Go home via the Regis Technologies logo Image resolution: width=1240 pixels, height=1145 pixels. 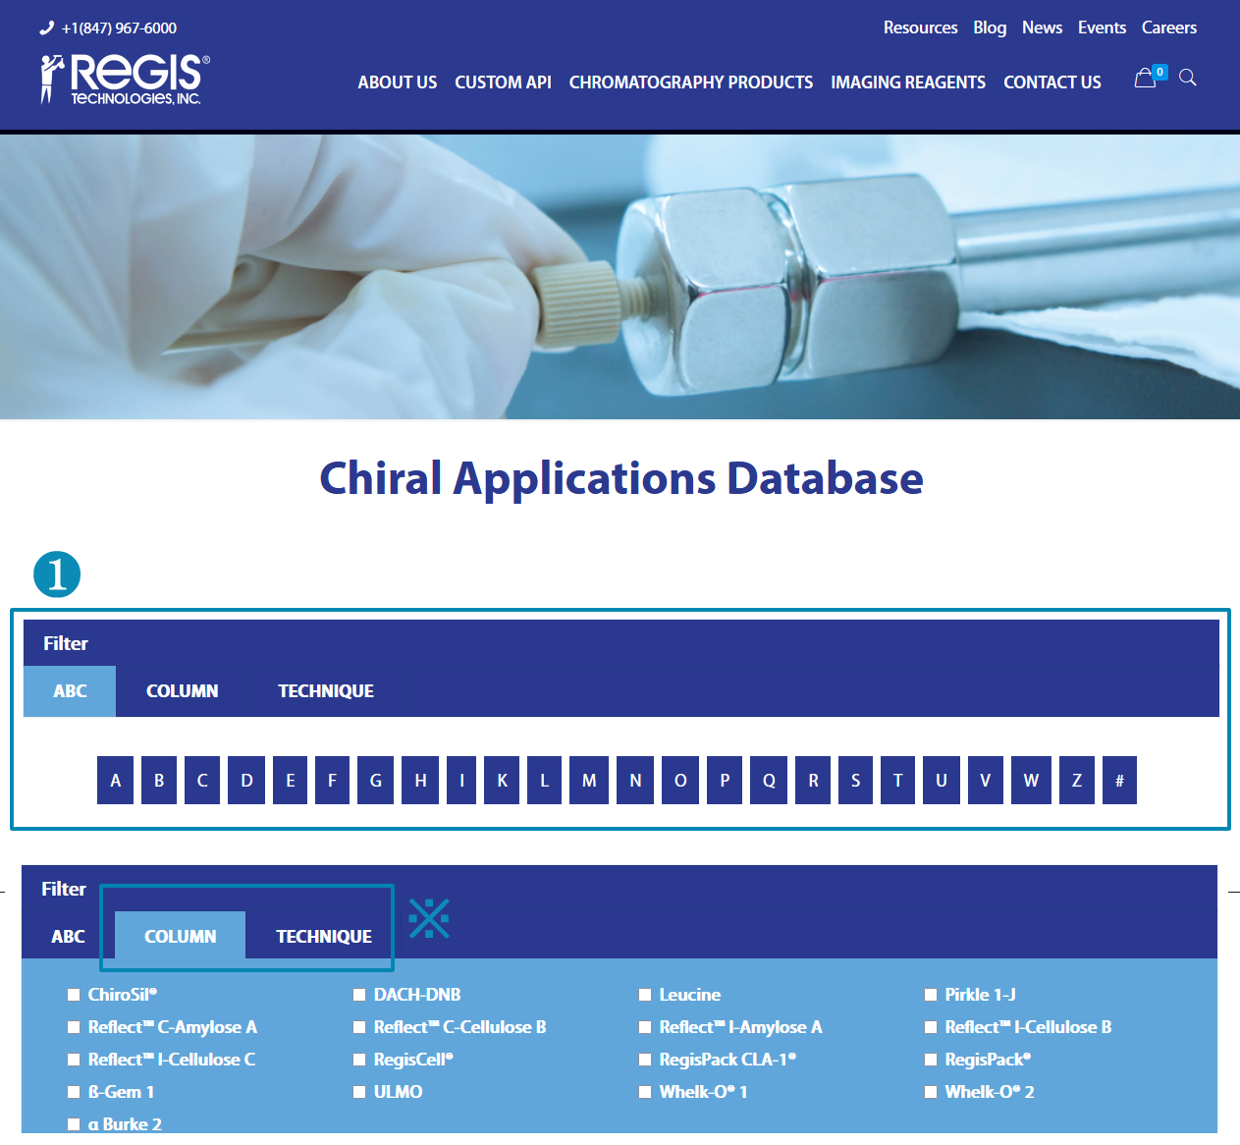click(125, 80)
